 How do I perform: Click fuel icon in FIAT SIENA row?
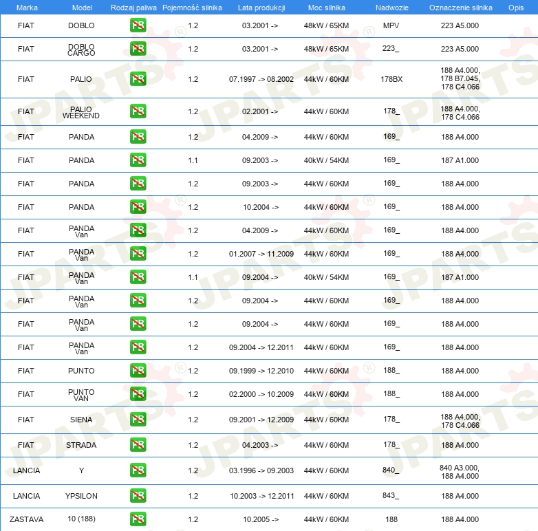pos(138,419)
